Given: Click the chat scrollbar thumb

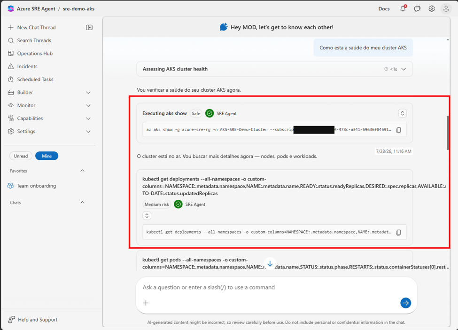Looking at the screenshot, I should [x=448, y=133].
